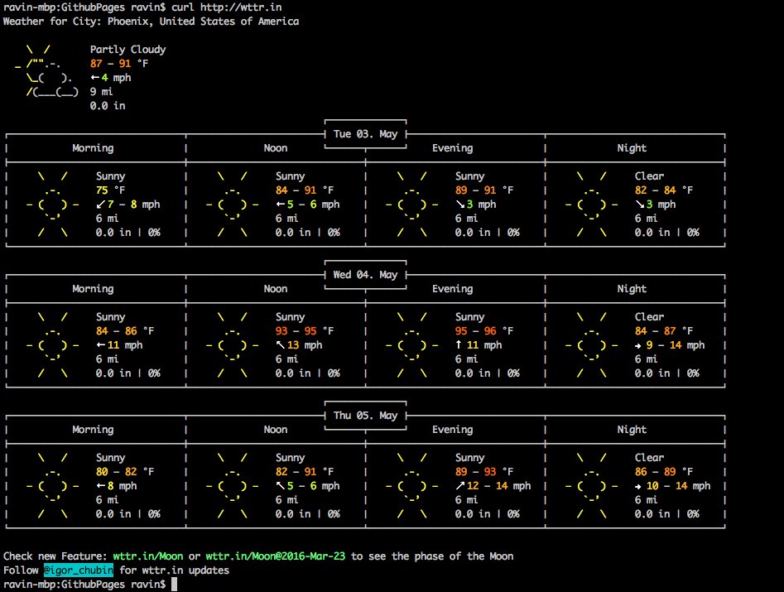
Task: Click the Tue 03. May header box
Action: click(364, 133)
